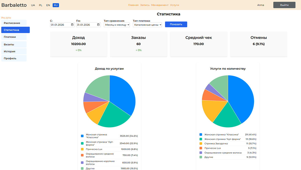Click the Barbaletto logo
301x170 pixels.
[x=14, y=5]
